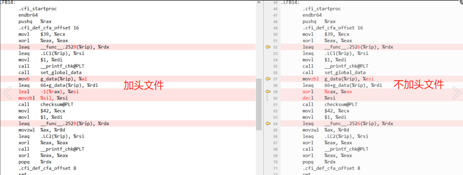Click line number 50 in right pane
463x175 pixels.
tap(276, 35)
